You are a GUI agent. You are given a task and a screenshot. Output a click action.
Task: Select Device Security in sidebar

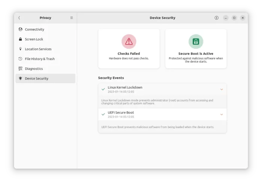coord(45,78)
